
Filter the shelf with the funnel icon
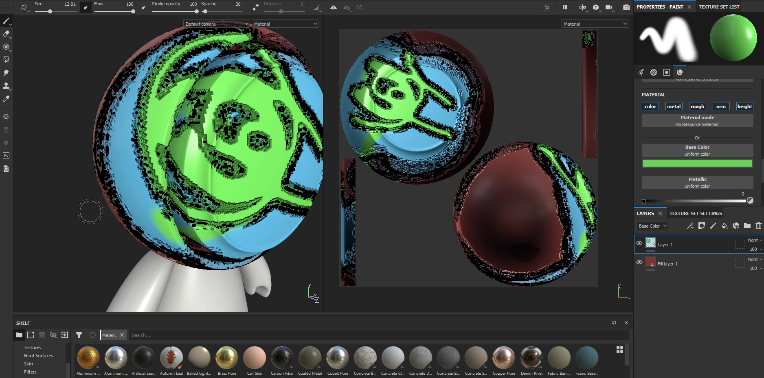(79, 335)
